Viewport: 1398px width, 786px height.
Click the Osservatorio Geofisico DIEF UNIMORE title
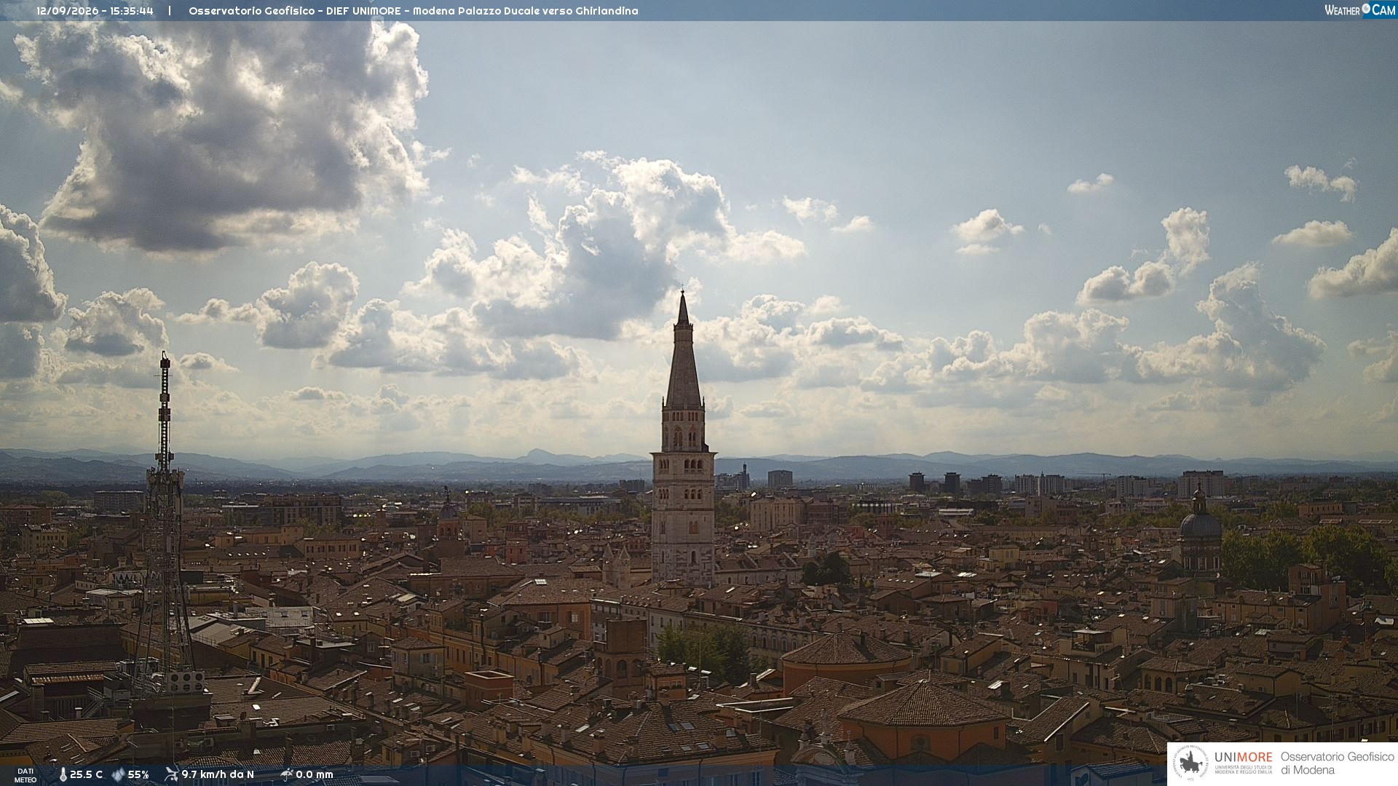pyautogui.click(x=413, y=11)
